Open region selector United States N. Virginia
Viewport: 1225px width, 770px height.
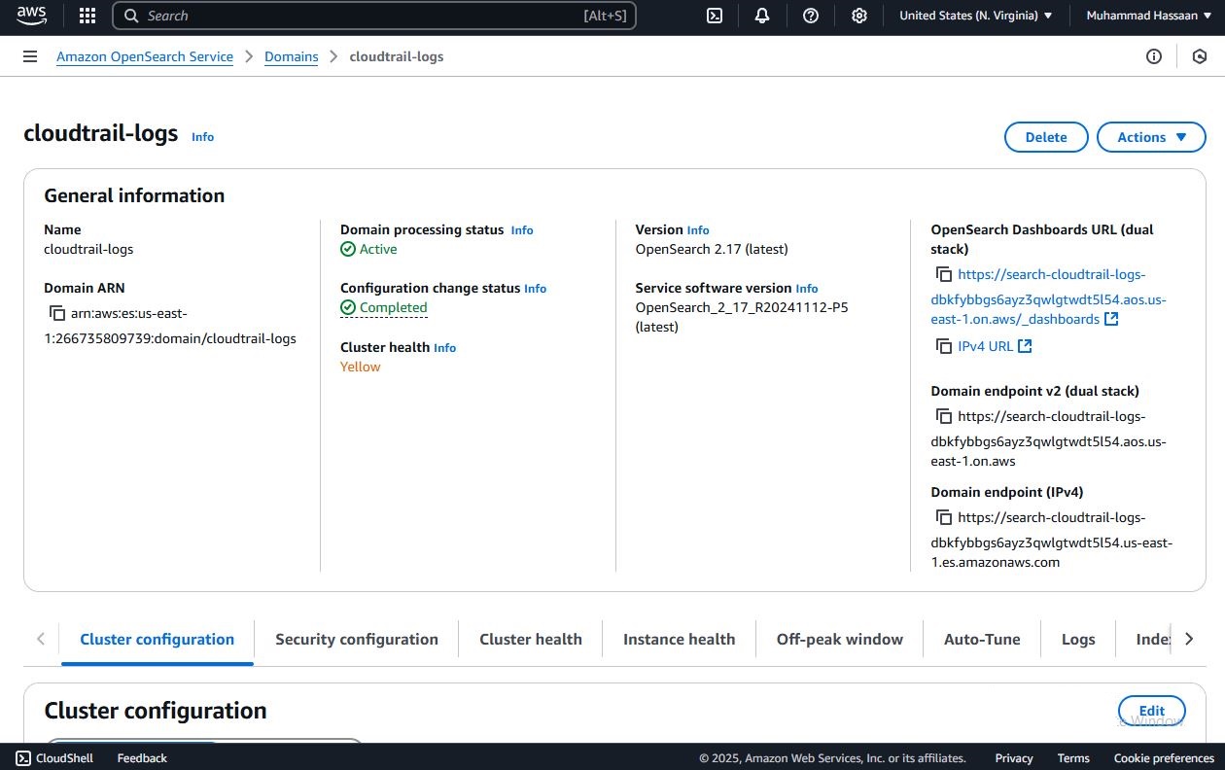point(975,16)
